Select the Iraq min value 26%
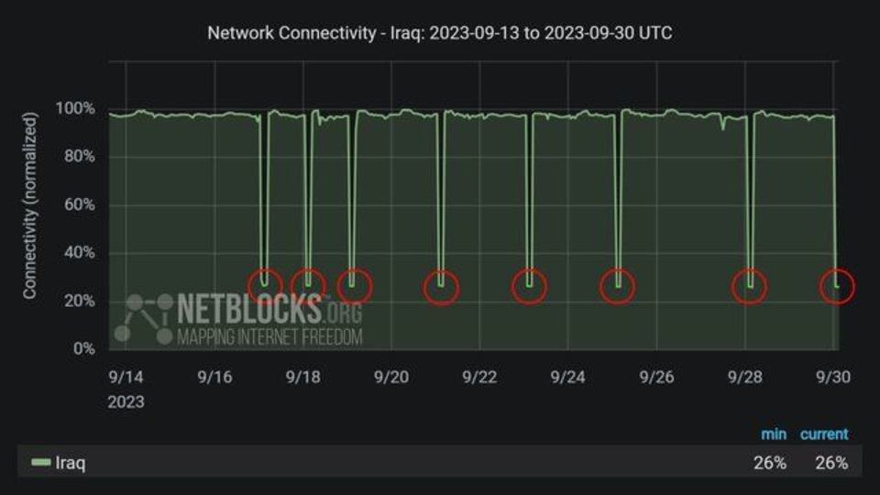Viewport: 880px width, 495px height. [769, 462]
